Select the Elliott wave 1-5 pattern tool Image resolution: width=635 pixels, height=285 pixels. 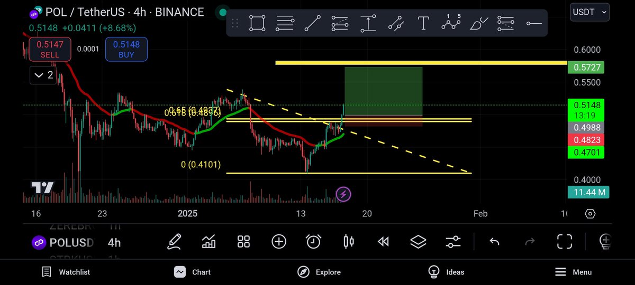point(451,23)
